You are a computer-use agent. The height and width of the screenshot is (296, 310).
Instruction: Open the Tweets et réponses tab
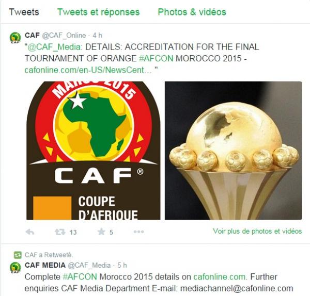[99, 12]
